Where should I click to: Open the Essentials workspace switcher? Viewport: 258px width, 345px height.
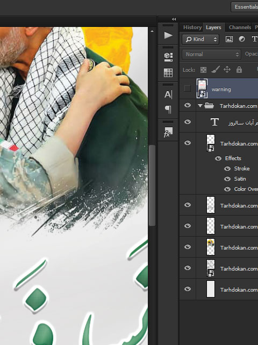245,7
